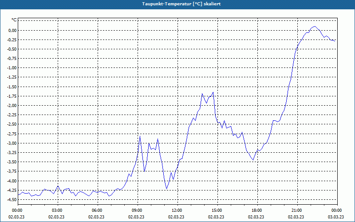Image resolution: width=355 pixels, height=222 pixels.
Task: Pick the -0,75 y-axis value
Action: (12, 59)
